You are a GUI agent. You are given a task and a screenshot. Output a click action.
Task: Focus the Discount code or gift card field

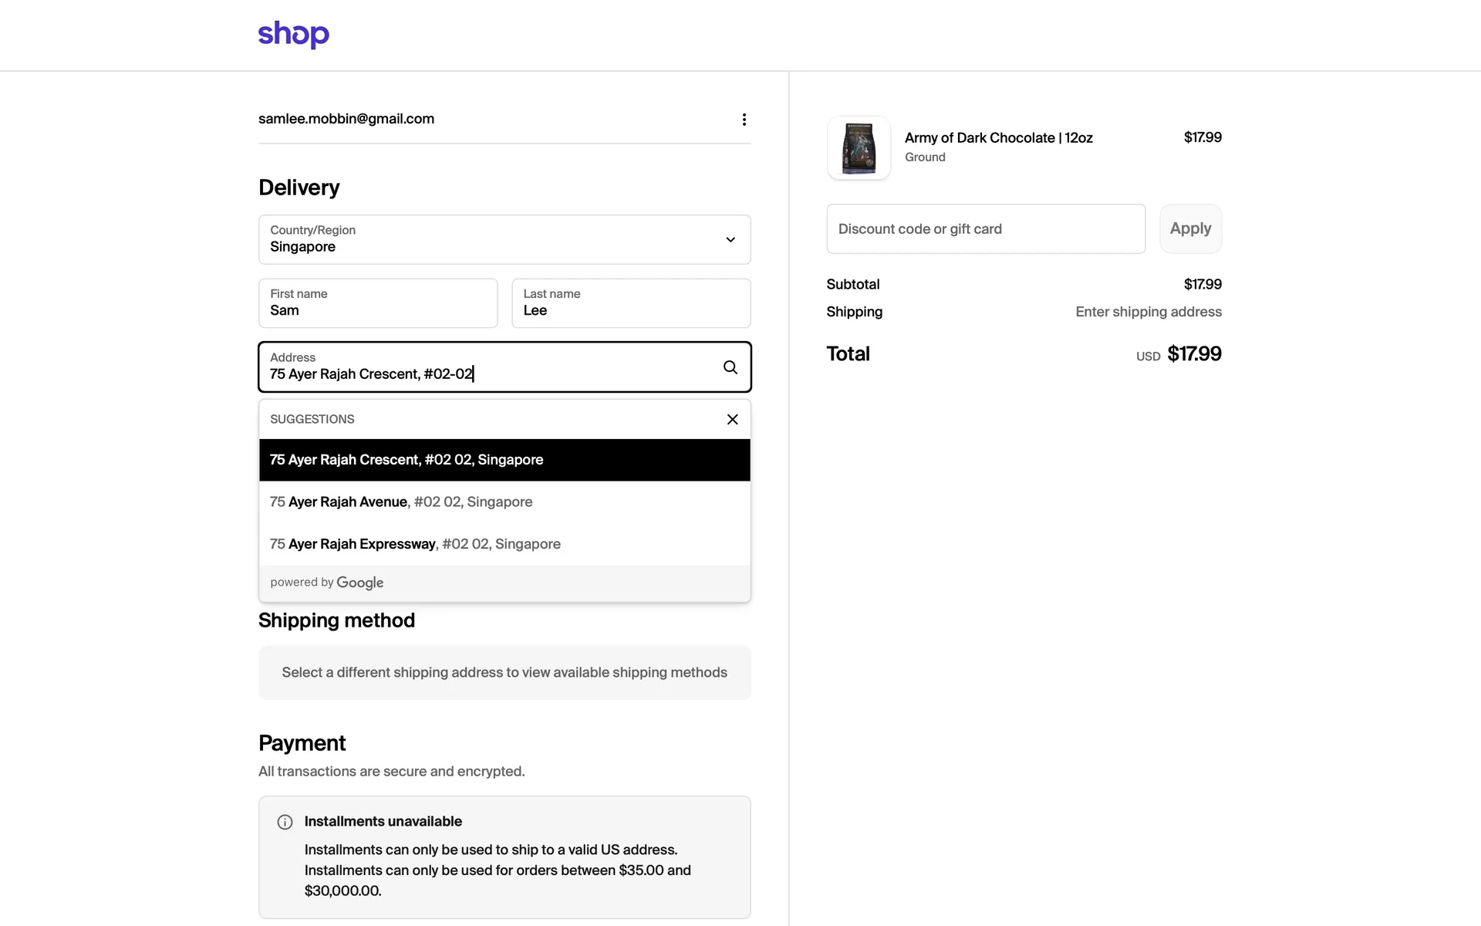click(985, 229)
